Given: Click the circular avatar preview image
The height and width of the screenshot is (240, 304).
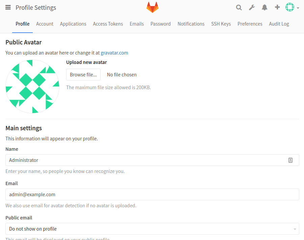Looking at the screenshot, I should pyautogui.click(x=32, y=86).
